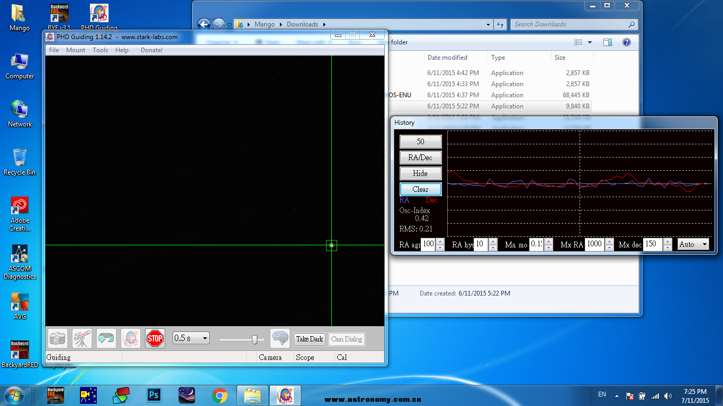This screenshot has height=406, width=723.
Task: Click the Mx RA spinner arrows
Action: coord(608,244)
